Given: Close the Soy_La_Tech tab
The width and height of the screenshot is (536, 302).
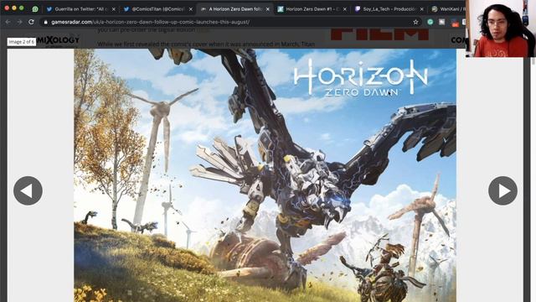Looking at the screenshot, I should pyautogui.click(x=422, y=9).
